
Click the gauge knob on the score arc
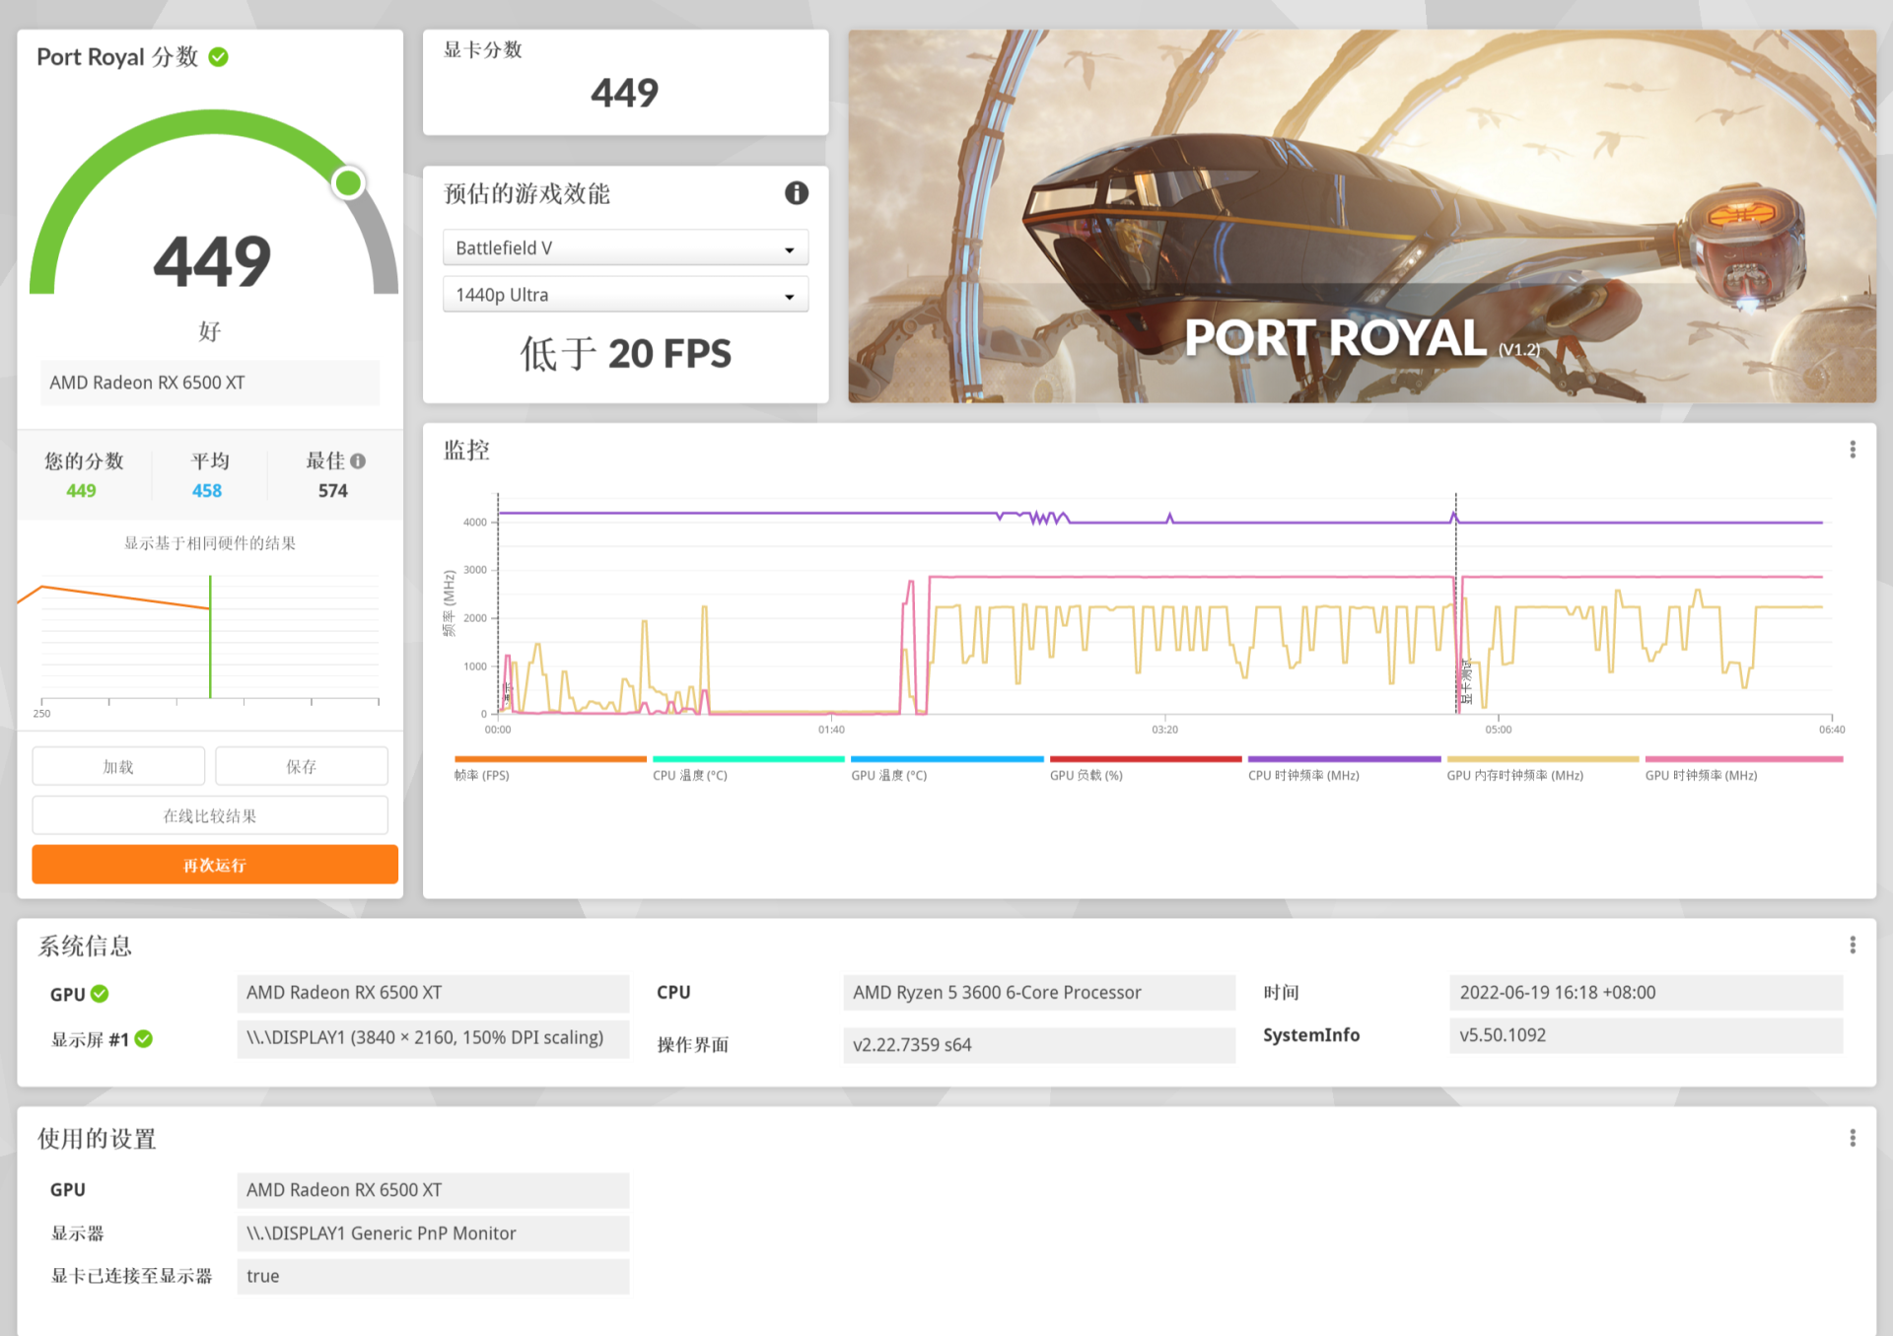pos(348,182)
